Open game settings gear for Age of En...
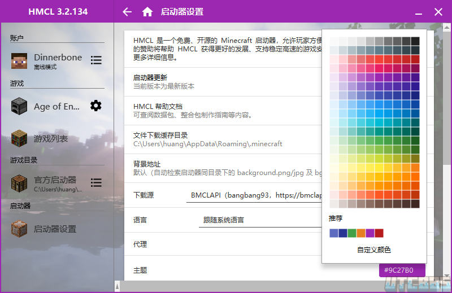 [x=96, y=106]
